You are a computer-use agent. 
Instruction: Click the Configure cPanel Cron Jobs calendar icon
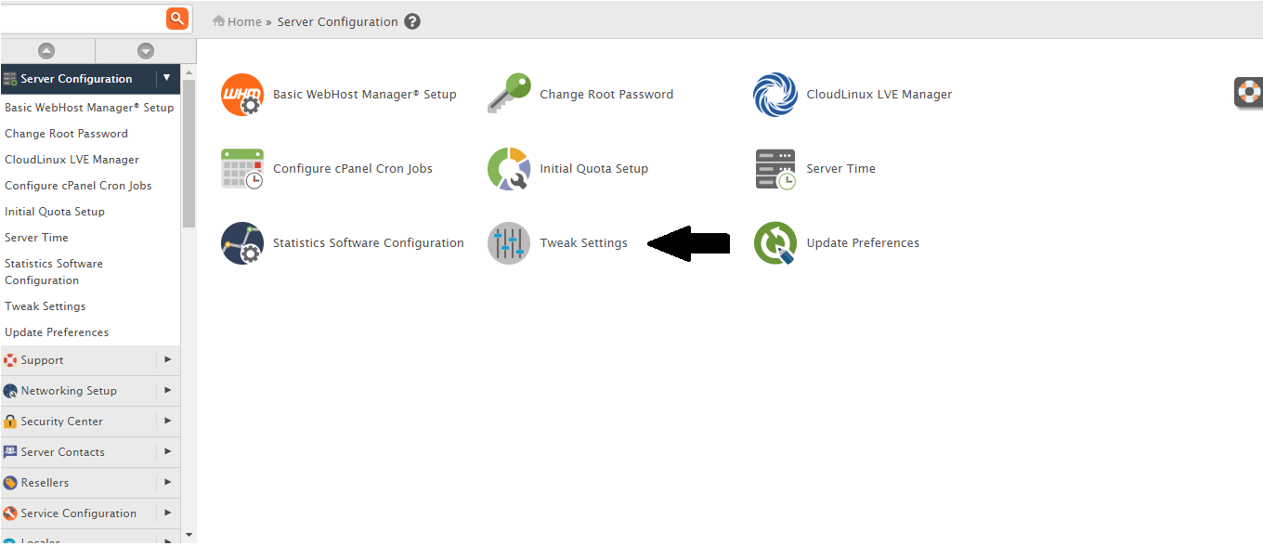tap(242, 169)
